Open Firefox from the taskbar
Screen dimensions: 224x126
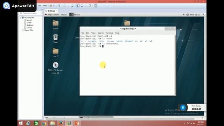pos(61,123)
